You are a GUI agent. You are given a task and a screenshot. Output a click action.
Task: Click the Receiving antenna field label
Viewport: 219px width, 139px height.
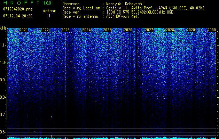80,16
